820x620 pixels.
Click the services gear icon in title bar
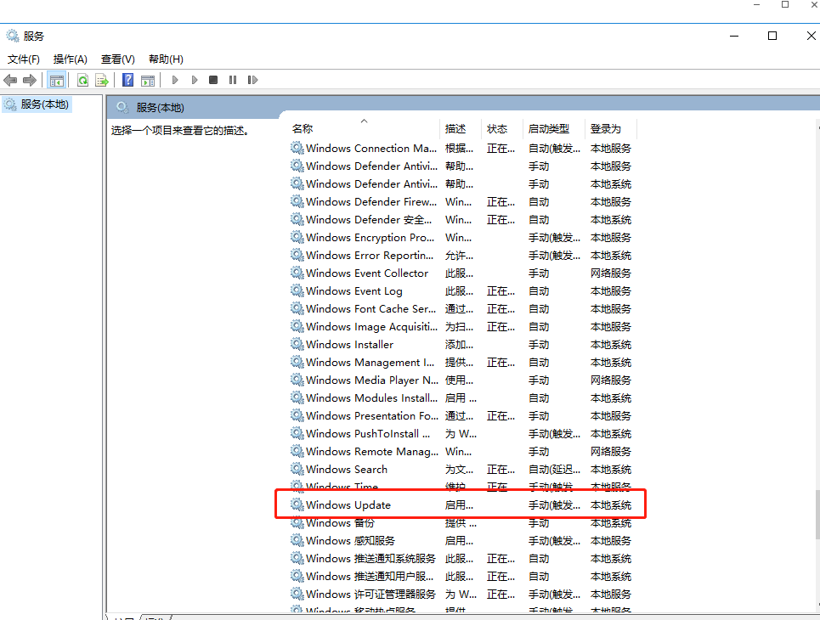[13, 36]
